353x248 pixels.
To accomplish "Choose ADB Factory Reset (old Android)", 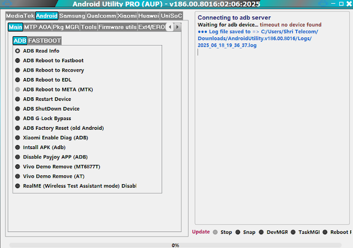I will coord(60,128).
